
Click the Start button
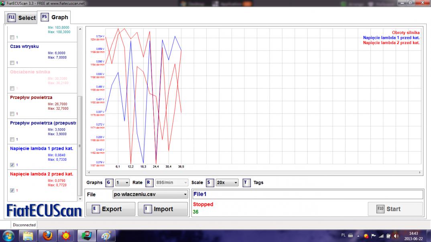click(x=395, y=209)
